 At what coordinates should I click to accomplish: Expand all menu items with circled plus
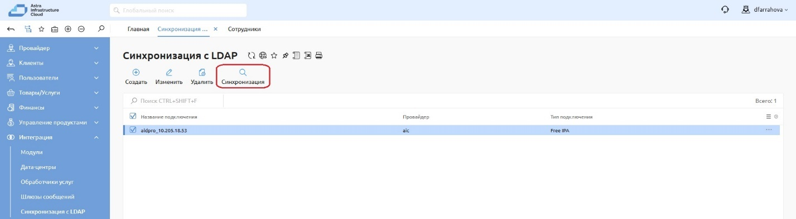(x=68, y=29)
